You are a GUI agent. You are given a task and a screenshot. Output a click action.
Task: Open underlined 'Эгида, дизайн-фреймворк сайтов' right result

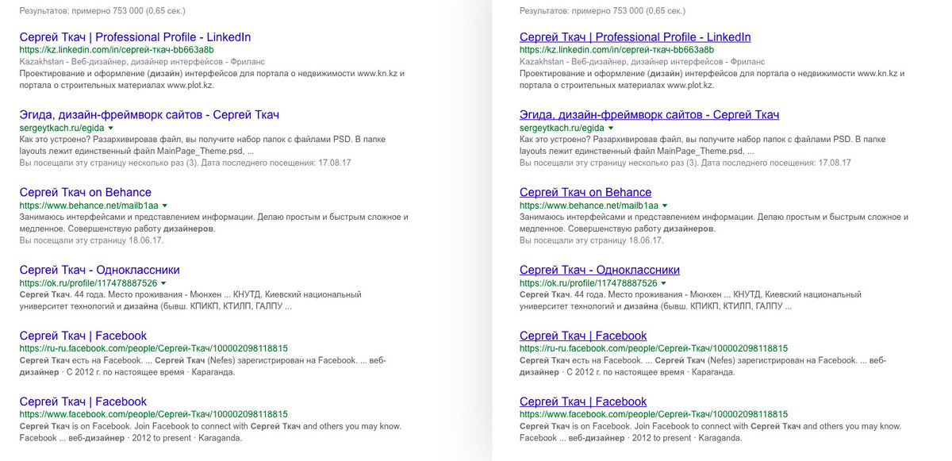point(649,115)
